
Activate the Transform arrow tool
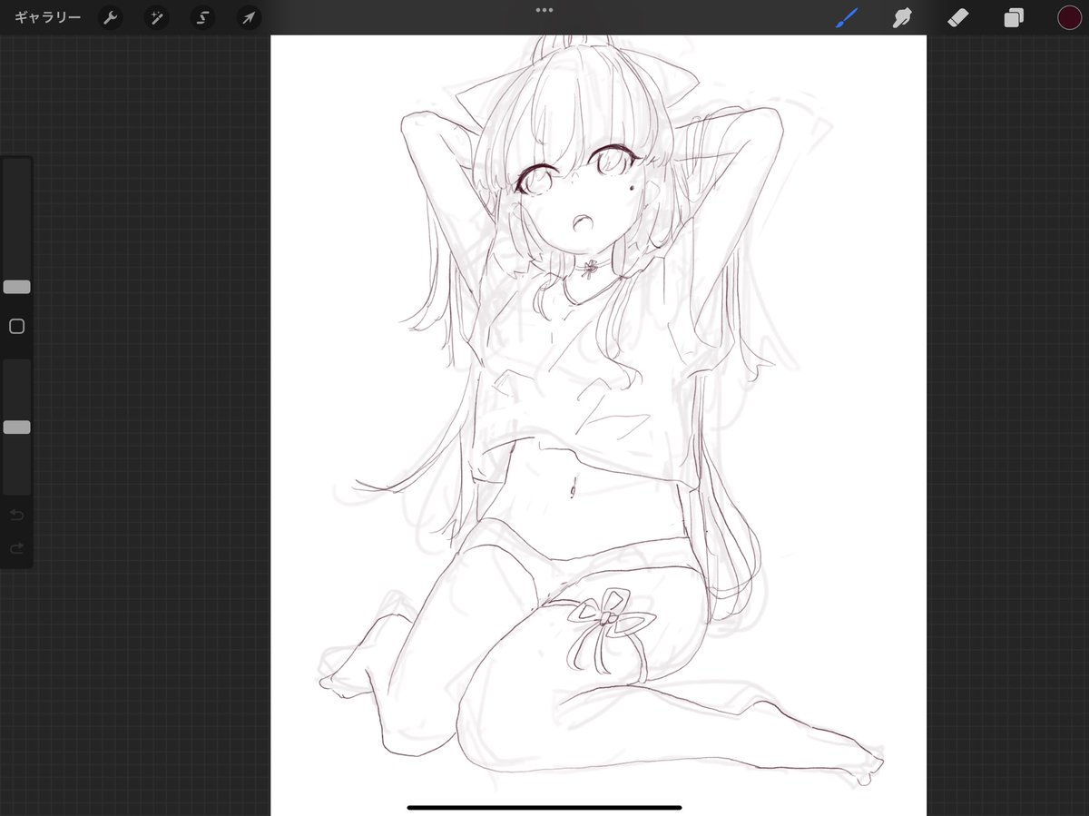click(x=249, y=18)
